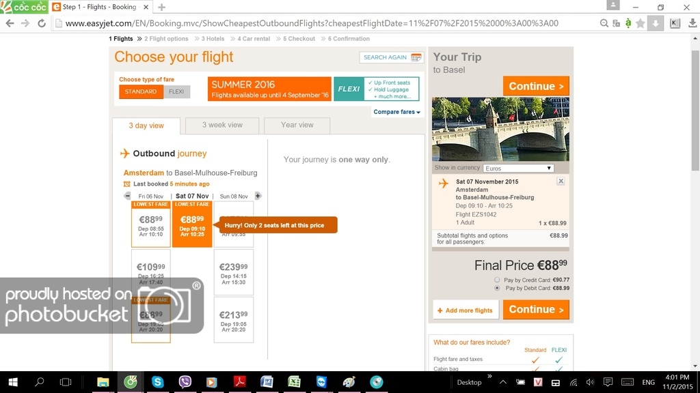This screenshot has width=700, height=393.
Task: Go to the 2 Flight options step
Action: (x=166, y=39)
